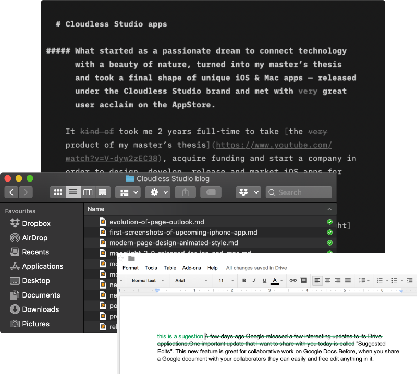Viewport: 417px width, 374px height.
Task: Open the Add-ons menu in Google Docs
Action: (x=191, y=268)
